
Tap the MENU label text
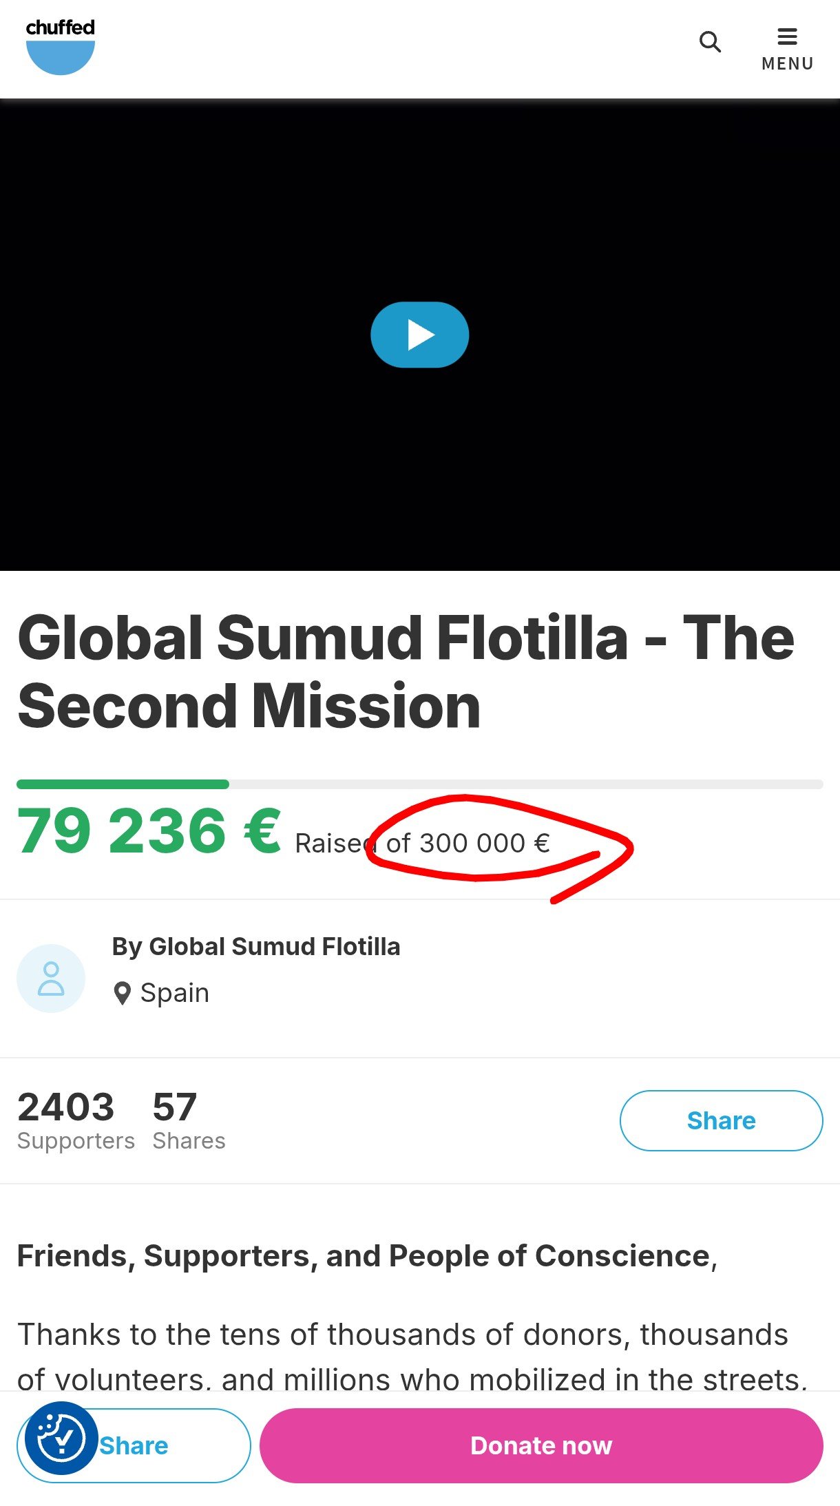point(787,64)
